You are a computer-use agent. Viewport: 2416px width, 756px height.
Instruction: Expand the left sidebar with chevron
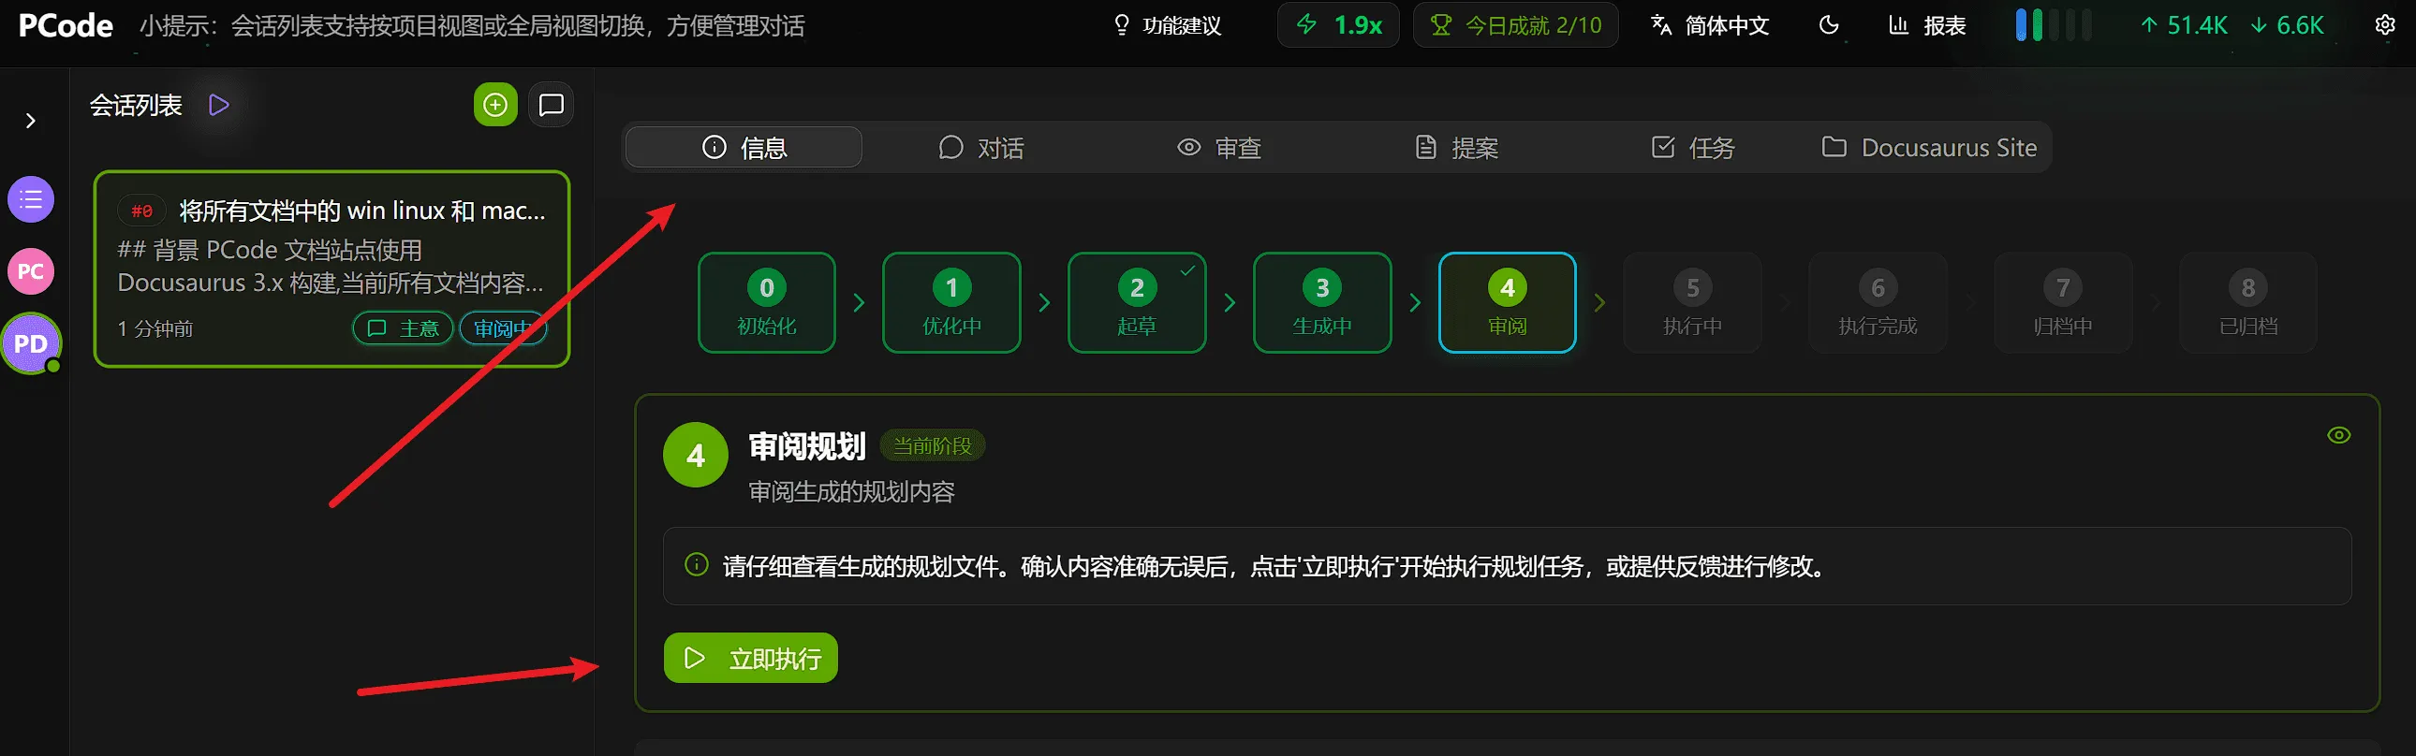tap(31, 121)
